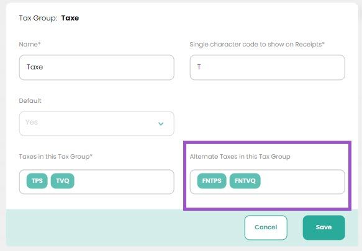Click empty area of Taxes in this Tax Group field

click(125, 182)
